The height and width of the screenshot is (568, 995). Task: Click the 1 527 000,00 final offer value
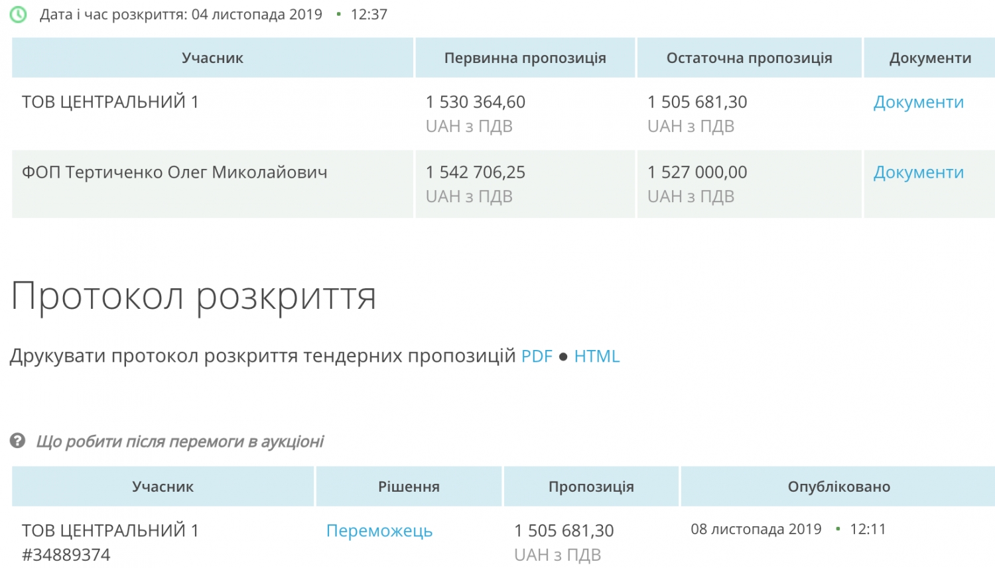click(x=697, y=173)
